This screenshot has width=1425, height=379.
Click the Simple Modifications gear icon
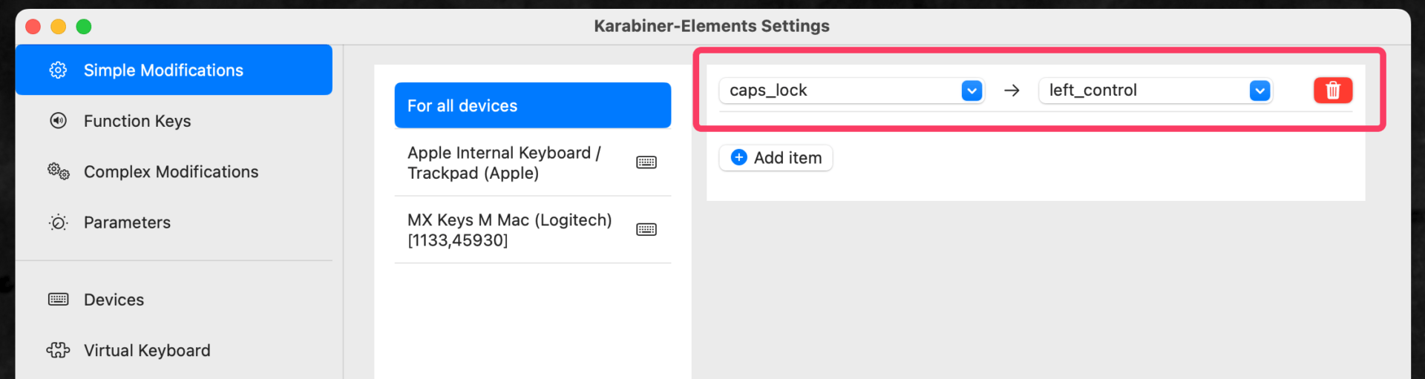pyautogui.click(x=58, y=70)
